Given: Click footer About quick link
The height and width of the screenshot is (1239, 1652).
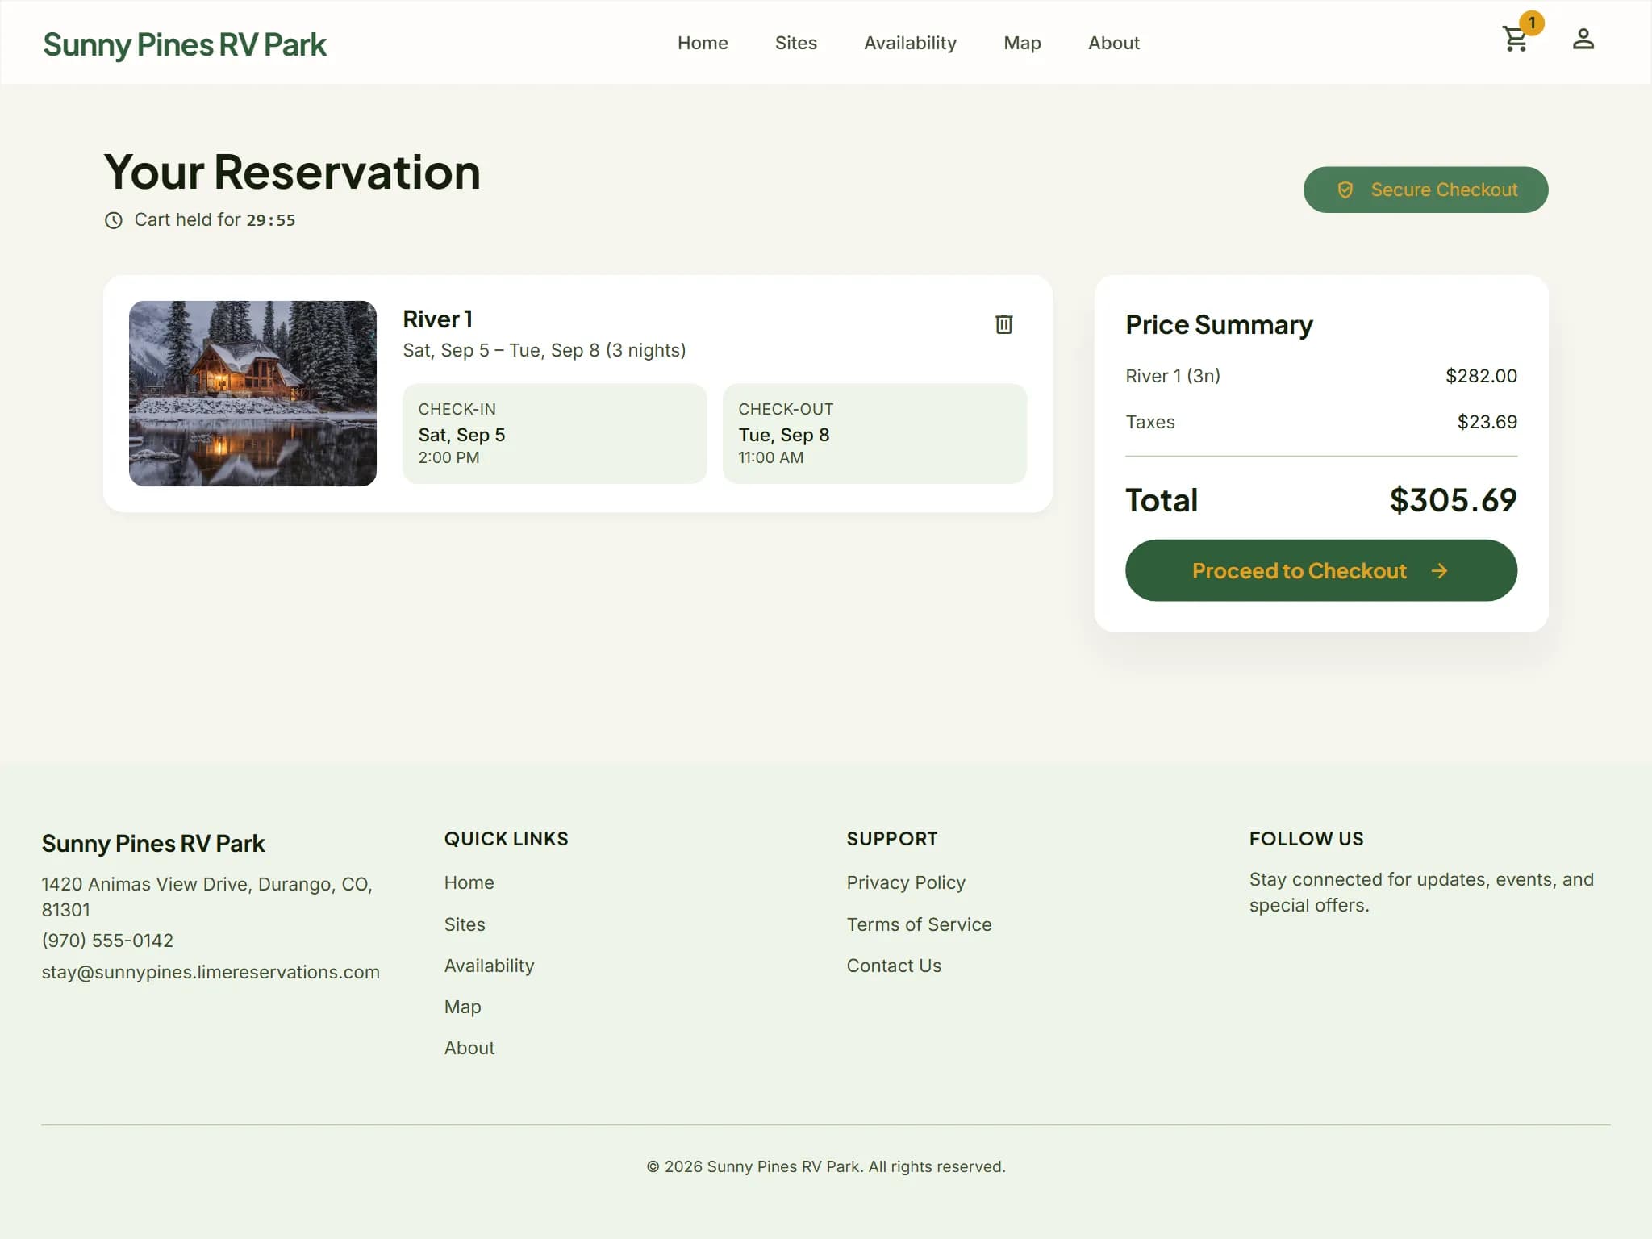Looking at the screenshot, I should (469, 1048).
